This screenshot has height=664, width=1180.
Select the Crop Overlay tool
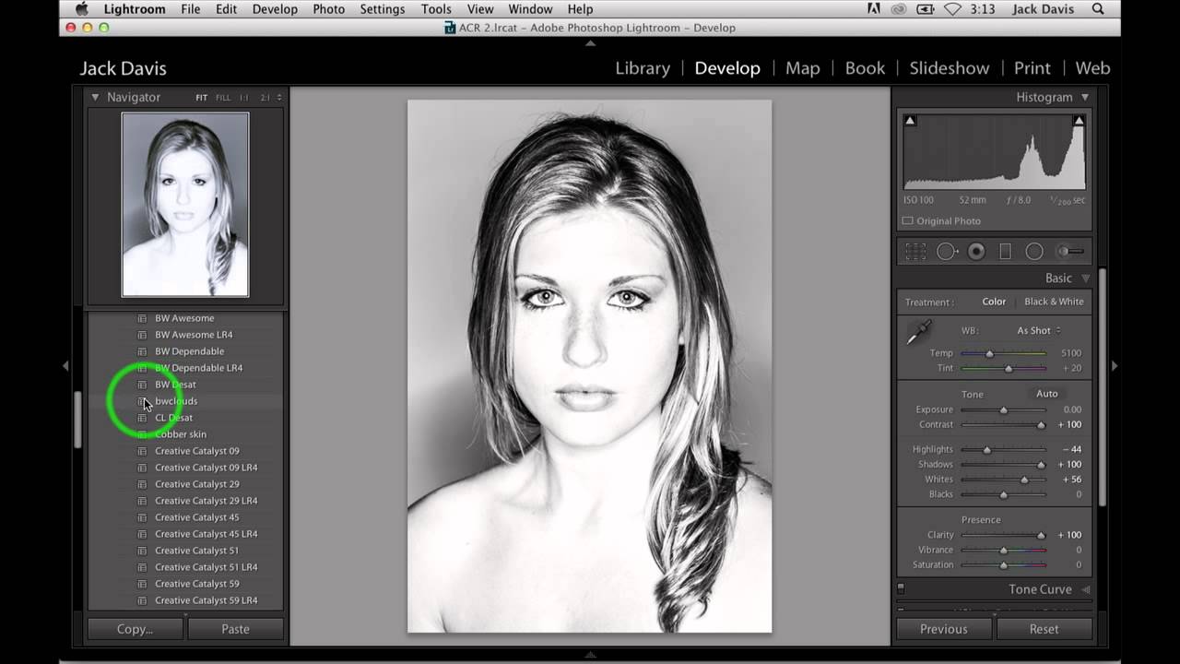point(915,252)
